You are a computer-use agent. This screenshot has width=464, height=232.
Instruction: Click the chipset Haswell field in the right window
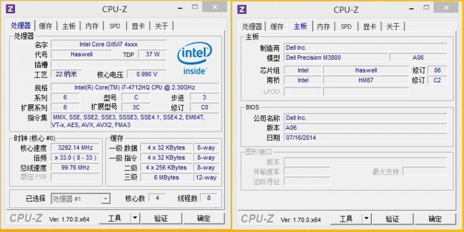[366, 70]
